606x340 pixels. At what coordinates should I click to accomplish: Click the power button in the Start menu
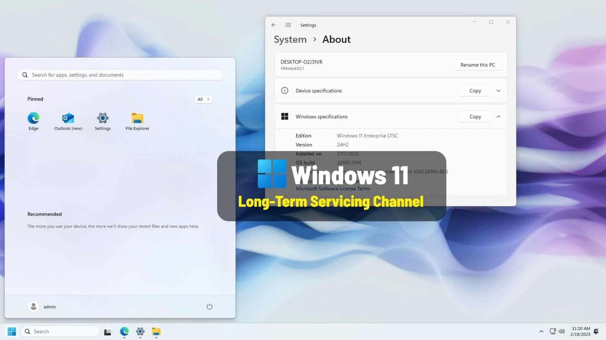tap(210, 306)
